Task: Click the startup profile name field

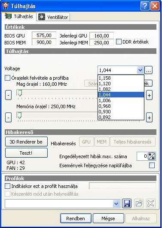Action: 122,186
